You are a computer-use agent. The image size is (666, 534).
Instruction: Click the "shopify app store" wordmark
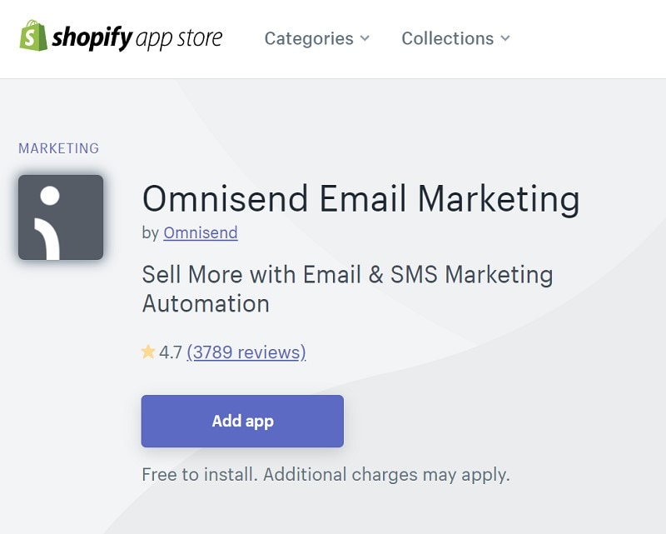137,38
